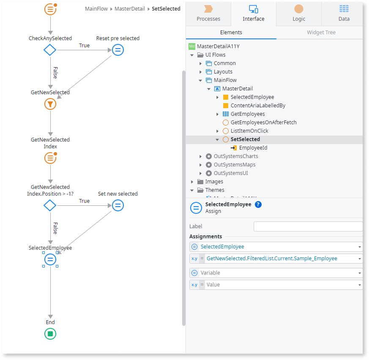This screenshot has width=369, height=360.
Task: Click the OutSystemsCharts reference icon
Action: coord(208,156)
